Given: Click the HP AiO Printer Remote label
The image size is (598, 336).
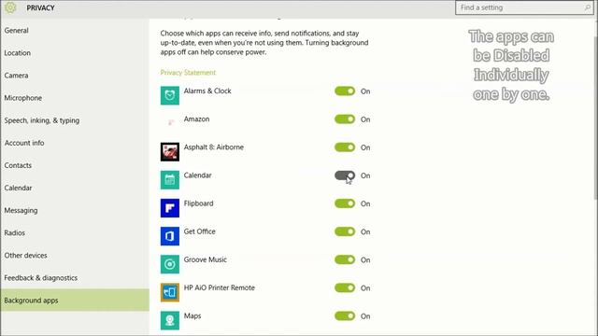Looking at the screenshot, I should click(x=220, y=288).
